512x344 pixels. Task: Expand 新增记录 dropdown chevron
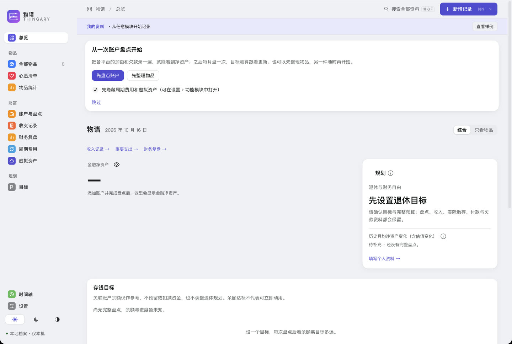coord(490,9)
